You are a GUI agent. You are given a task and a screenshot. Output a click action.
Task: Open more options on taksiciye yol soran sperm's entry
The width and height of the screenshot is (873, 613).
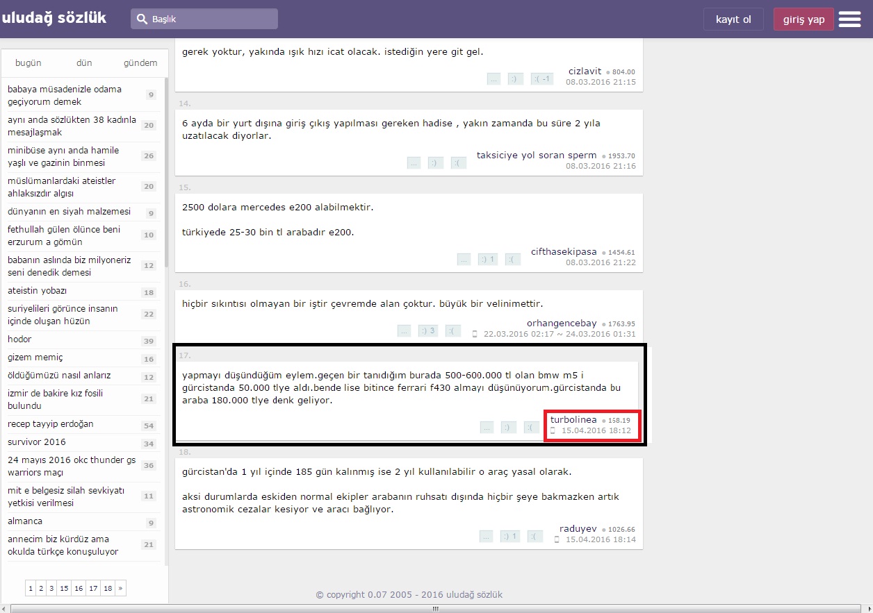(x=414, y=162)
